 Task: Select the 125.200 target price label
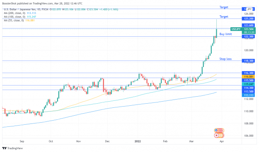point(249,19)
